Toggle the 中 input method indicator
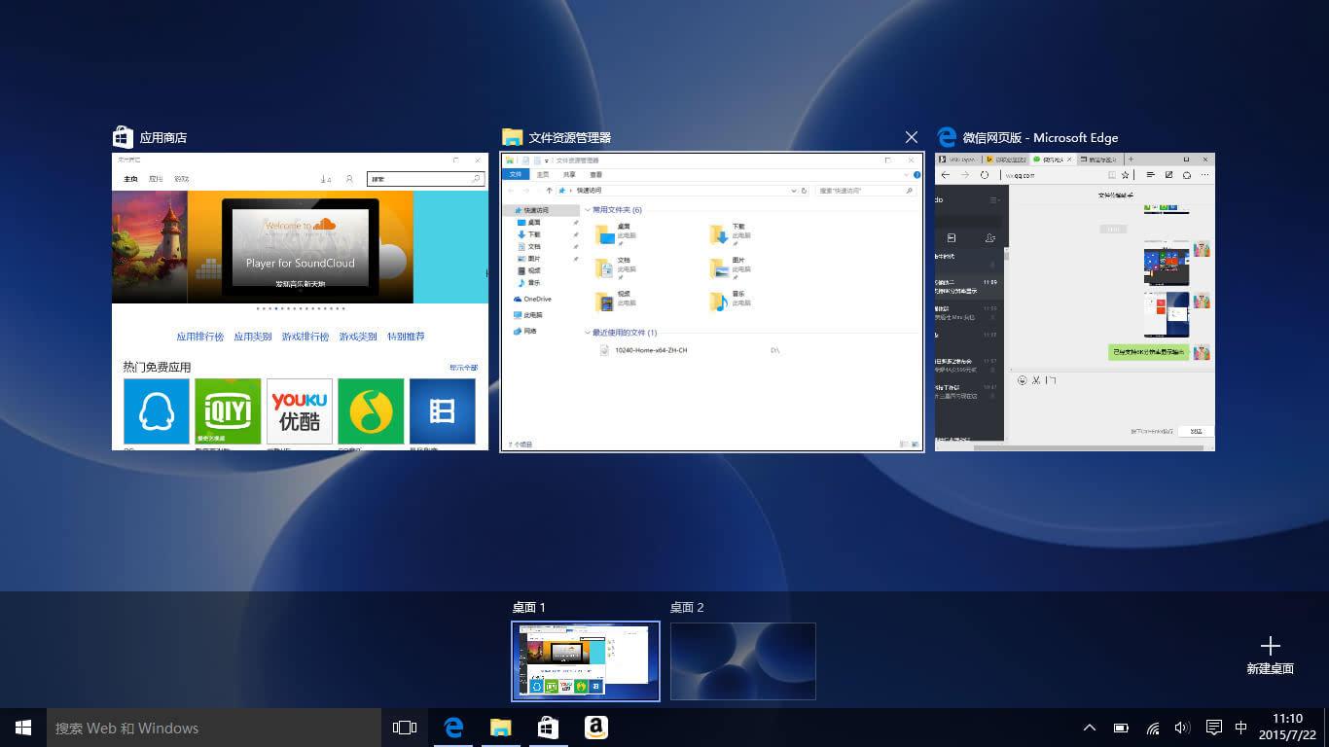The width and height of the screenshot is (1329, 747). [1240, 728]
